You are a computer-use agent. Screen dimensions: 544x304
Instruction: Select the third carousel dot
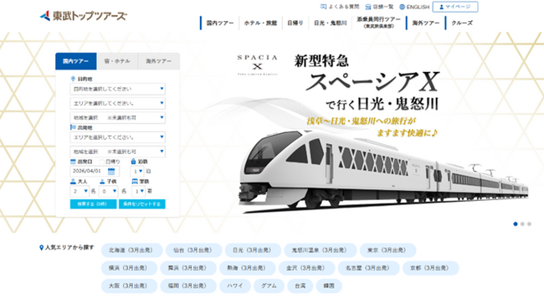click(x=529, y=224)
